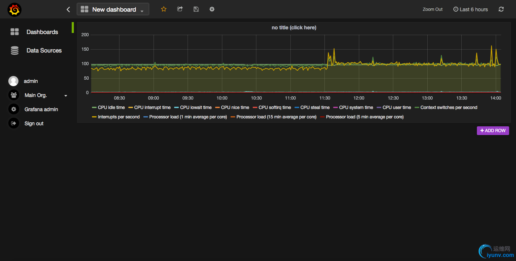The width and height of the screenshot is (516, 261).
Task: Click the admin user avatar icon
Action: point(13,81)
